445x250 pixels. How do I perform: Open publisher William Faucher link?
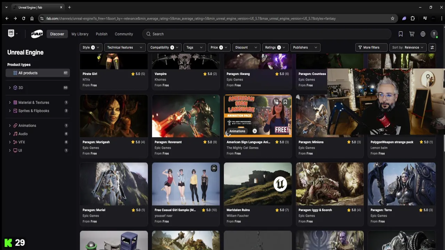coord(237,216)
